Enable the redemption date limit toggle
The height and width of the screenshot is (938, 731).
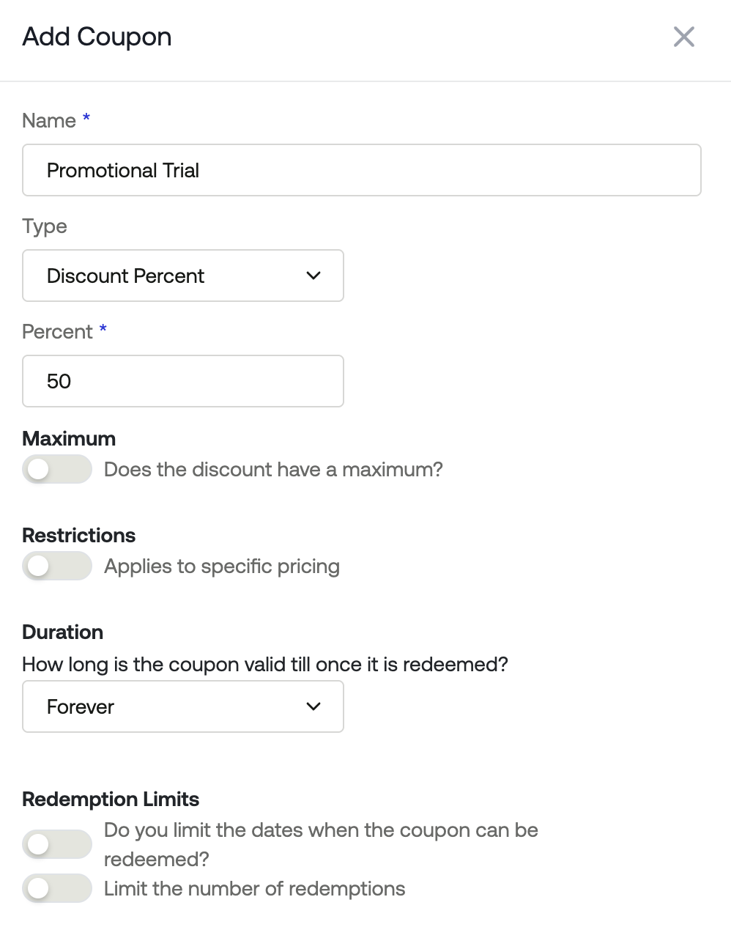57,844
